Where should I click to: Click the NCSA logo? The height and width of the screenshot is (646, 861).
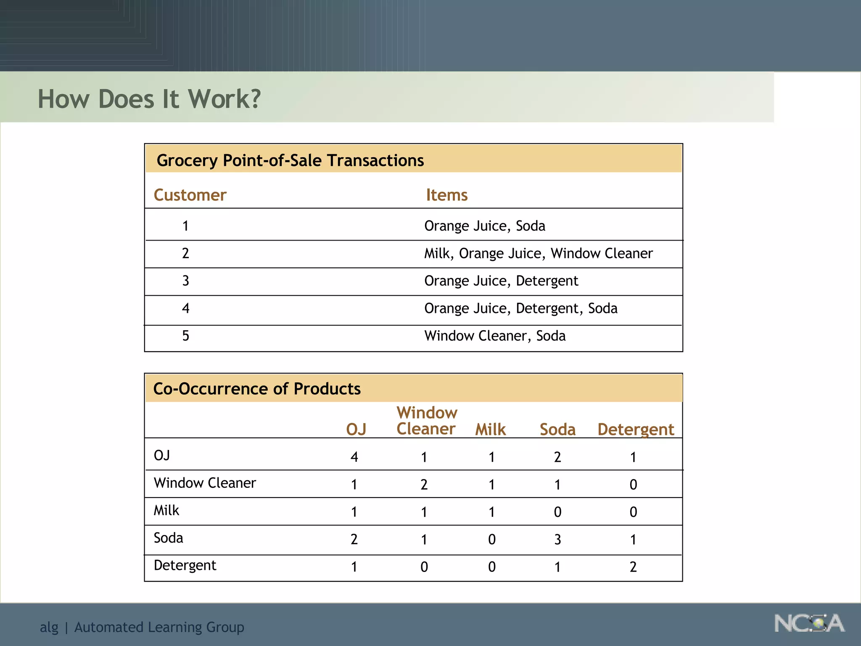[x=809, y=623]
